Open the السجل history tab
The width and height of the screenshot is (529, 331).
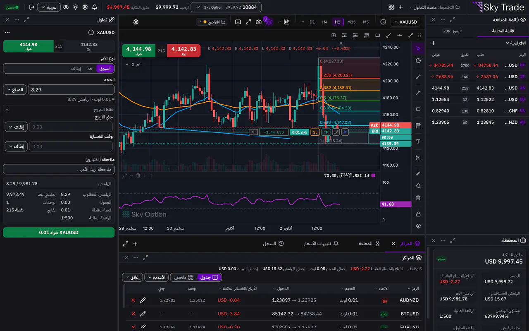click(273, 244)
